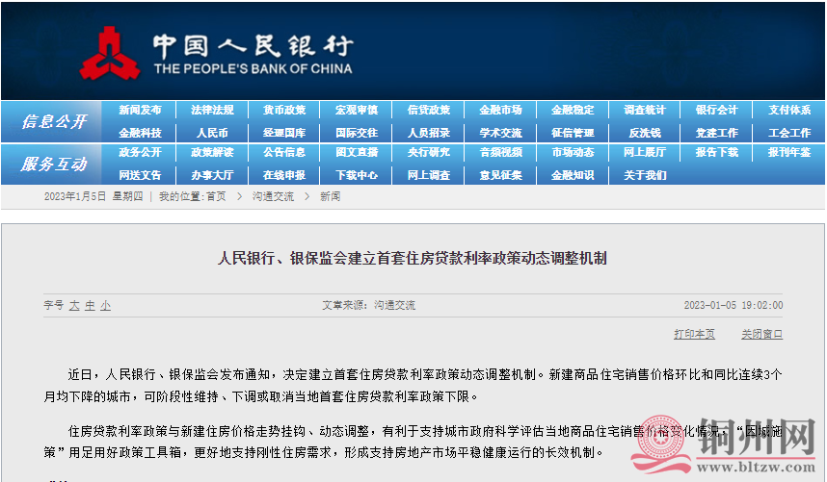
Task: Click 打印本页 to print the page
Action: tap(694, 334)
